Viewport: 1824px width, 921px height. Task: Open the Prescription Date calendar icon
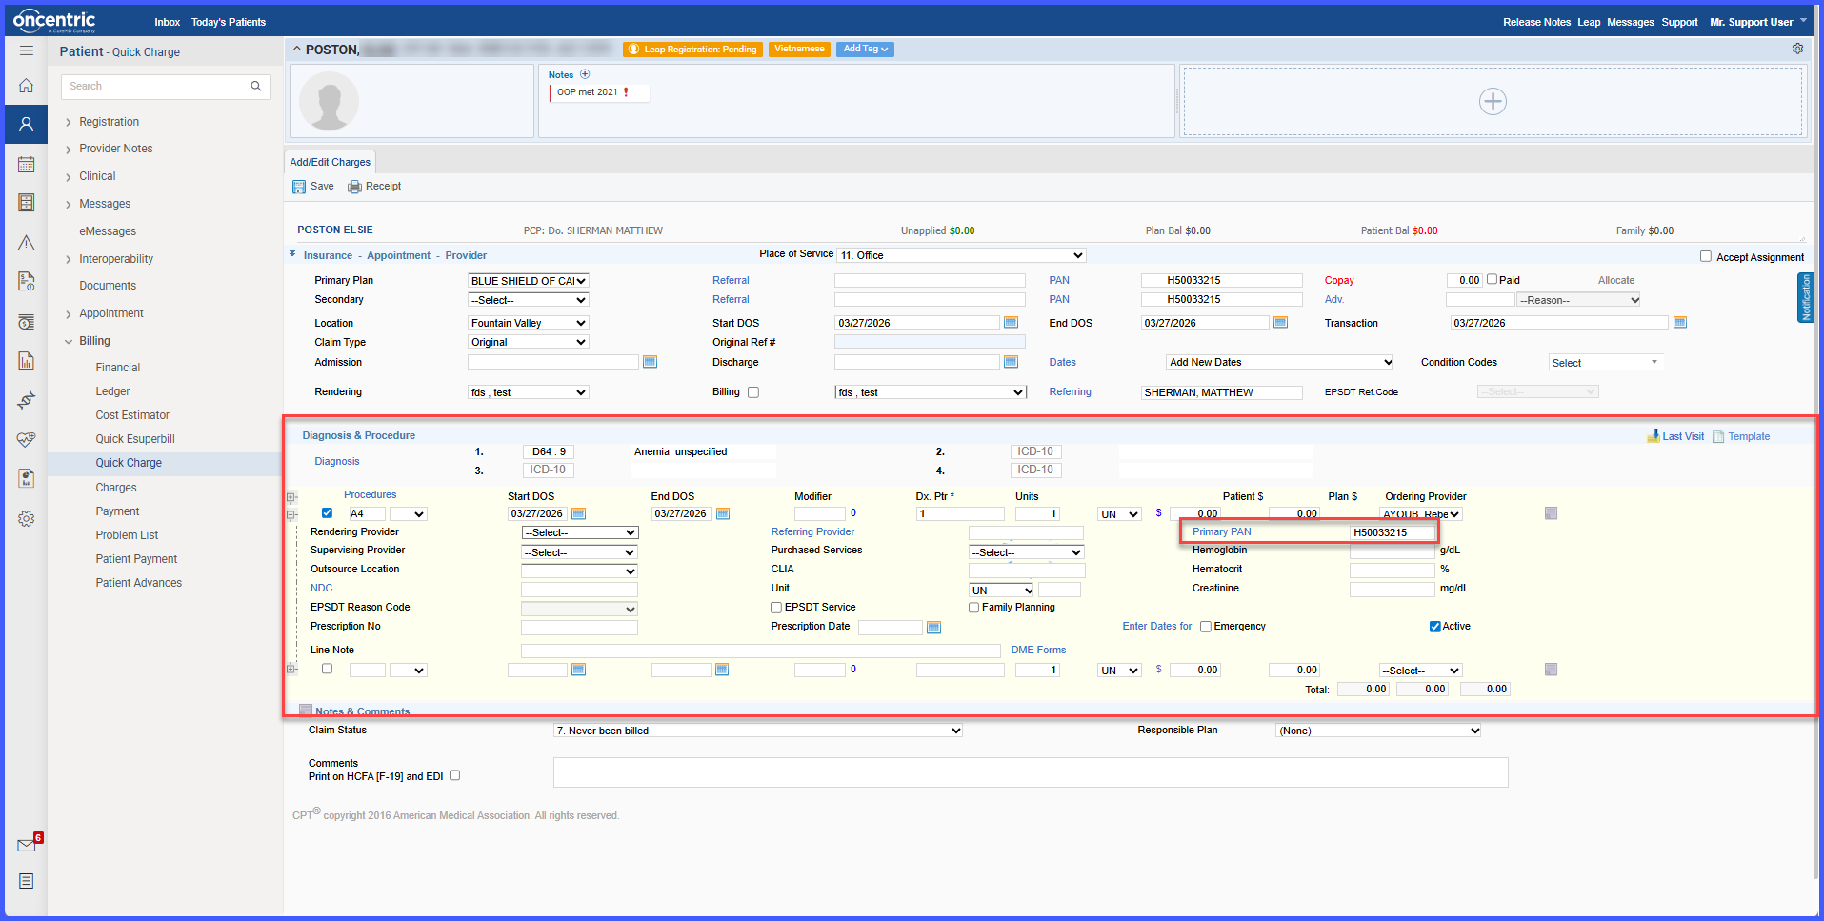click(x=933, y=627)
